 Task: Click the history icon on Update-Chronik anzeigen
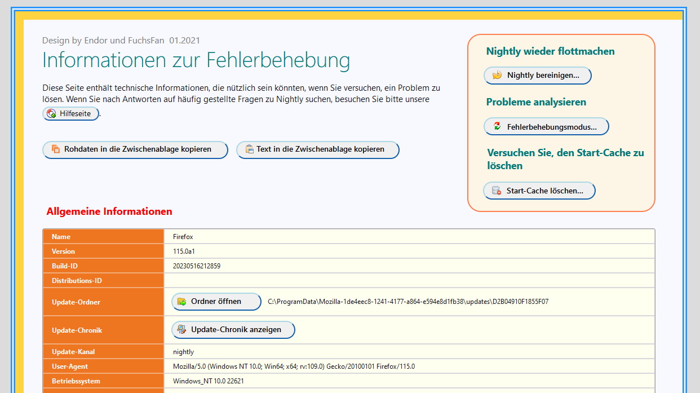coord(181,330)
